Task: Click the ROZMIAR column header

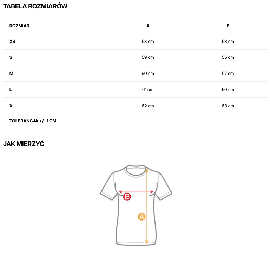Action: 19,26
